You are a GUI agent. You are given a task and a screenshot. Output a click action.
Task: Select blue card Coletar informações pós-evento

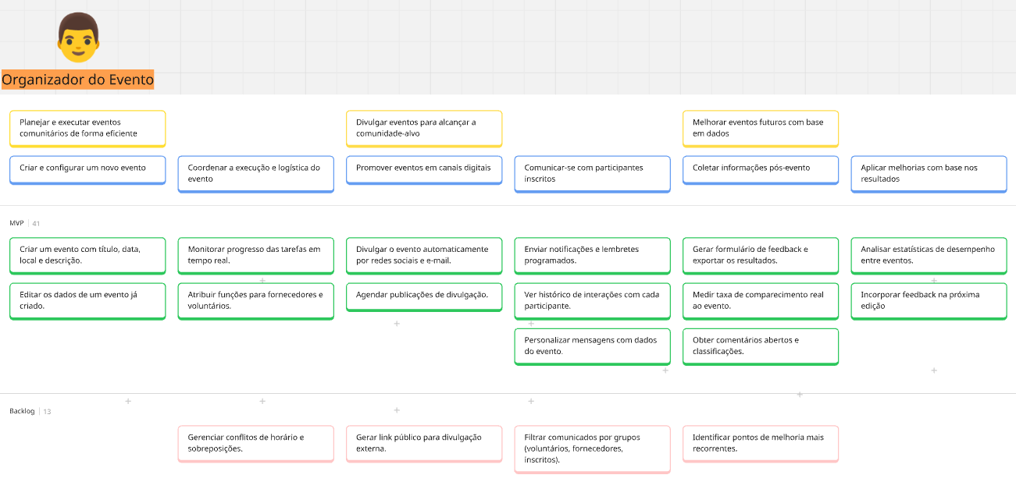tap(760, 168)
